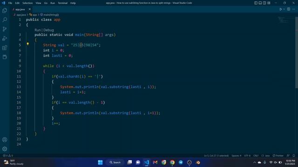Open Customize Layout in title bar
The image size is (298, 167).
point(269,3)
